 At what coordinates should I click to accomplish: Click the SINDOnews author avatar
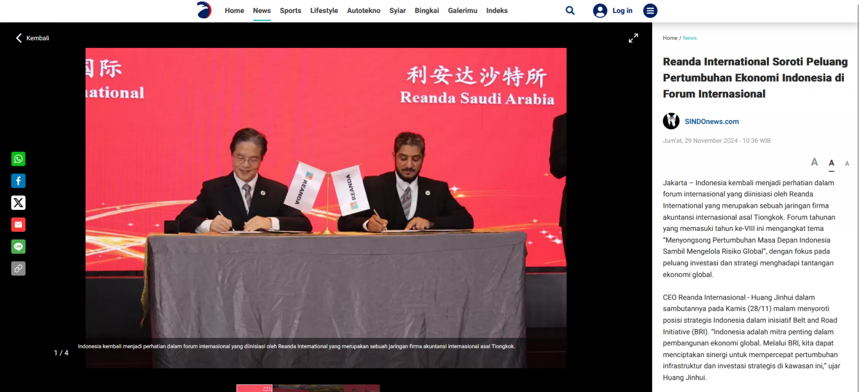coord(671,121)
